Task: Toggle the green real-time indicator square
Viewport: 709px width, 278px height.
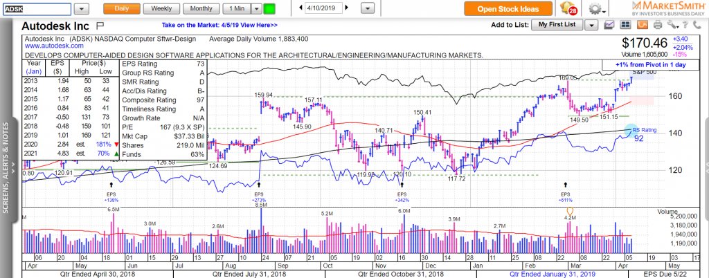Action: [269, 8]
